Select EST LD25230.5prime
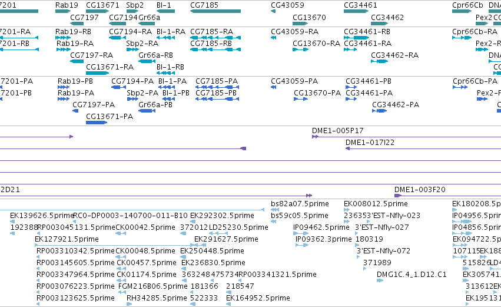501x307 pixels. (238, 227)
